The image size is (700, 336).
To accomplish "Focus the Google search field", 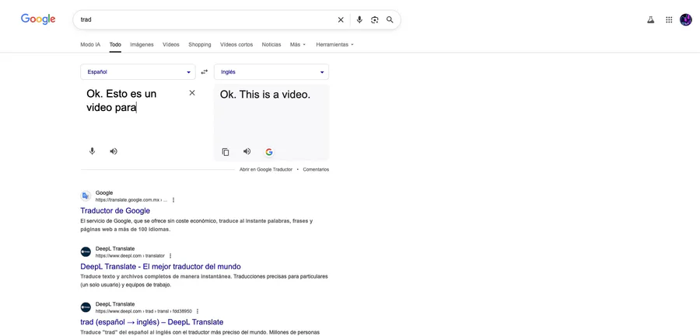I will pyautogui.click(x=205, y=19).
